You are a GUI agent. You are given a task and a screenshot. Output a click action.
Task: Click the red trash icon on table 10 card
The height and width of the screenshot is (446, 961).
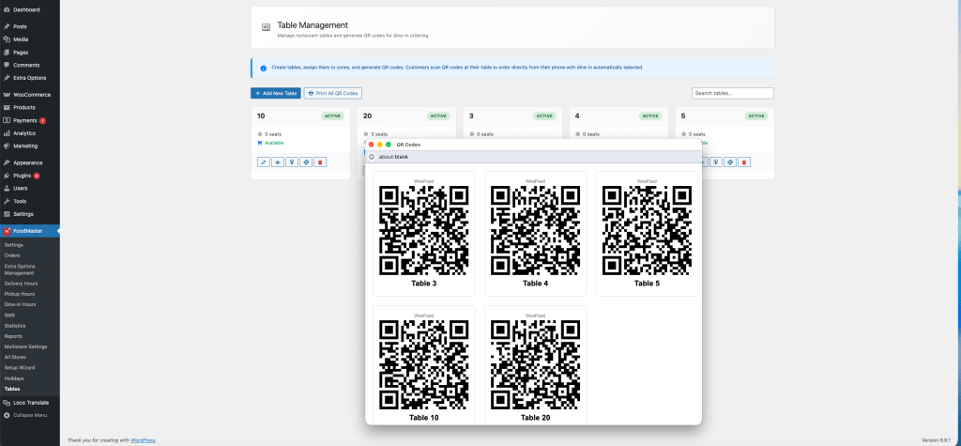click(320, 161)
